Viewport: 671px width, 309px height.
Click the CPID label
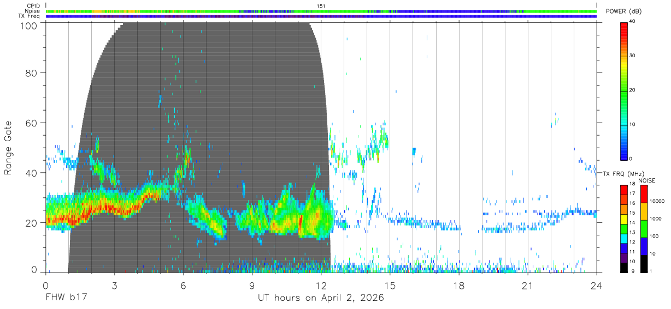pyautogui.click(x=34, y=5)
